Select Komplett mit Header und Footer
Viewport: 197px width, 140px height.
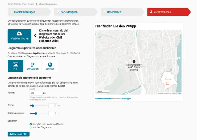tap(31, 124)
